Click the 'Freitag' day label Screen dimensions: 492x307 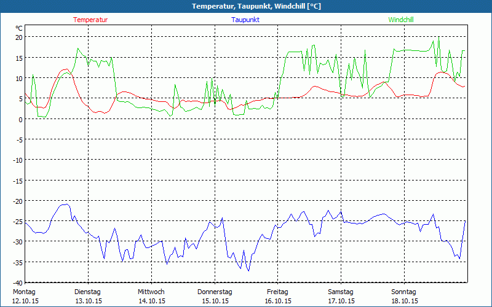pyautogui.click(x=277, y=292)
